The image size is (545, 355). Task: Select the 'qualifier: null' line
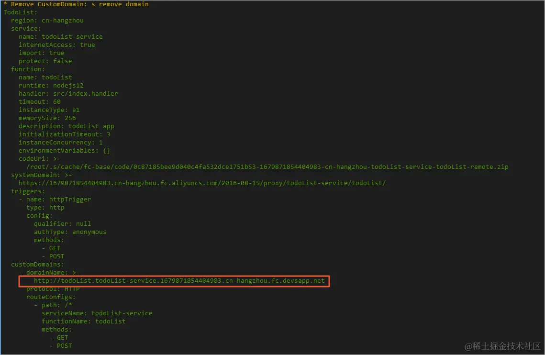pyautogui.click(x=63, y=223)
